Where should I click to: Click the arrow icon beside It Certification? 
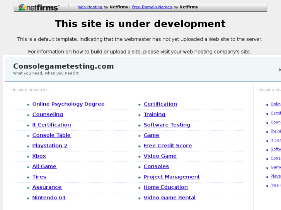tap(28, 126)
